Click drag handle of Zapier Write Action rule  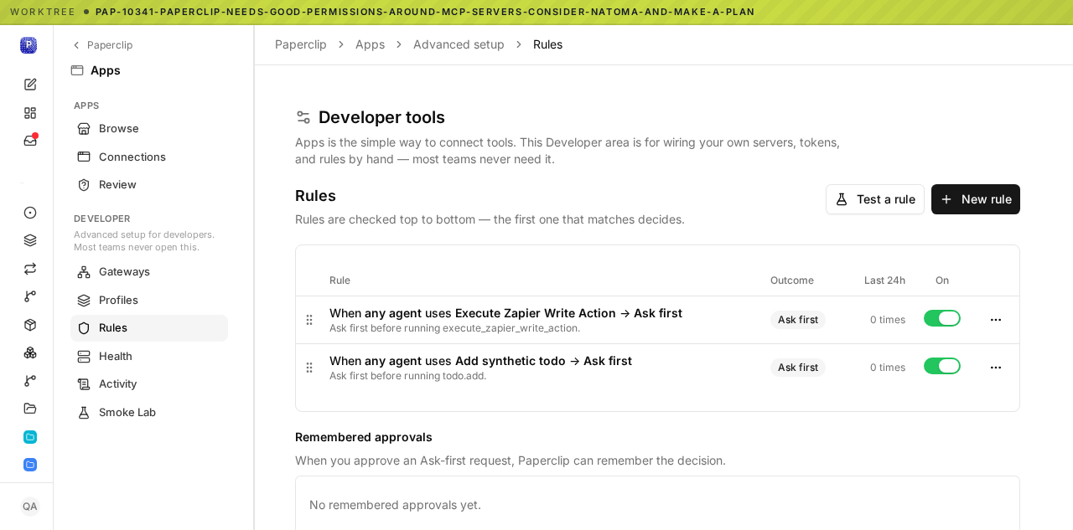[x=309, y=320]
